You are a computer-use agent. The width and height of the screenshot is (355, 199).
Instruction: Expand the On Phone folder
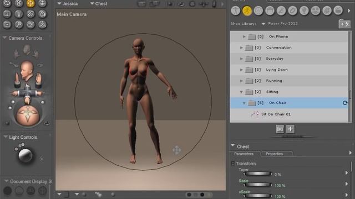(x=244, y=36)
